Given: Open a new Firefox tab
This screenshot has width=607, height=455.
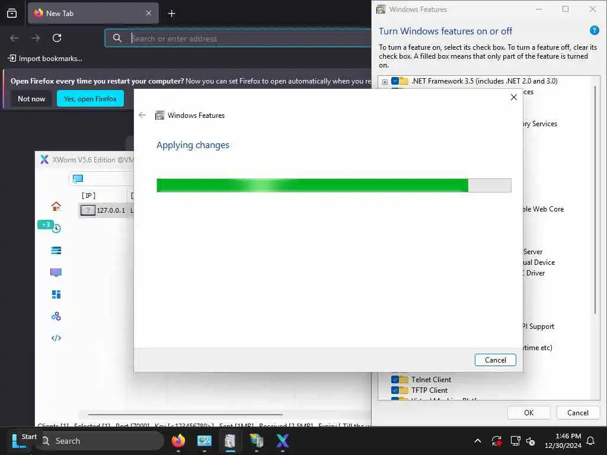Looking at the screenshot, I should click(x=171, y=14).
